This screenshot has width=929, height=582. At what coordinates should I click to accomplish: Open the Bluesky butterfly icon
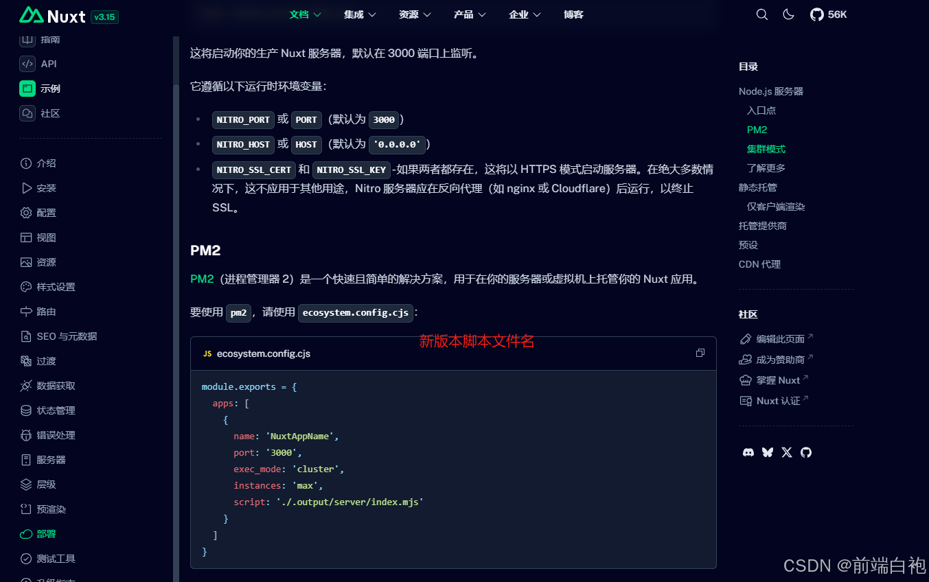(x=768, y=452)
